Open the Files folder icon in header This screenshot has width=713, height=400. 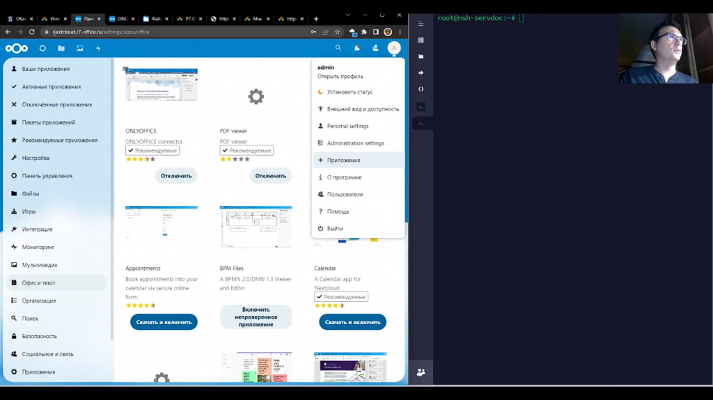pos(61,48)
